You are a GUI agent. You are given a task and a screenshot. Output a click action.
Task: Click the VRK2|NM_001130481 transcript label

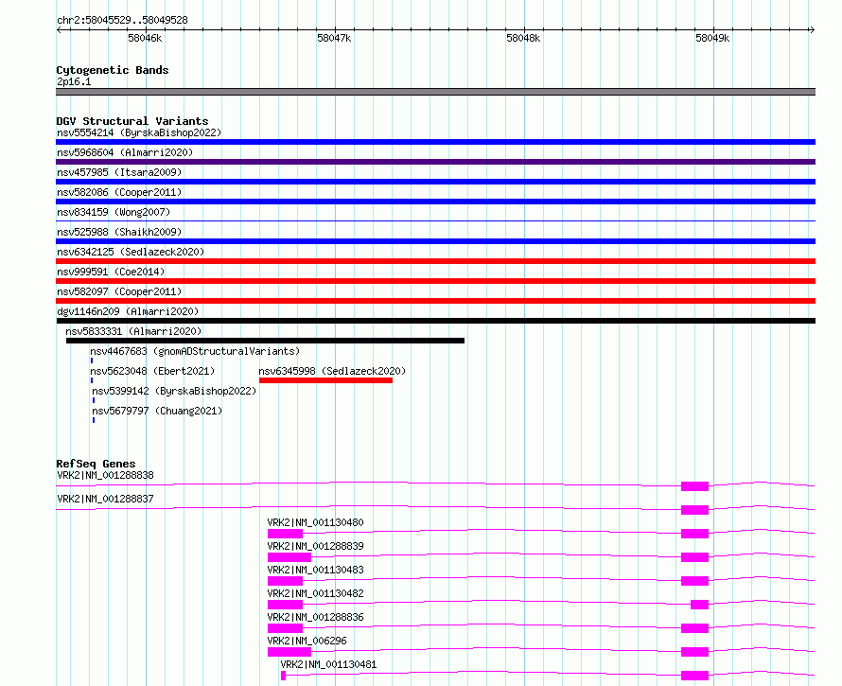[x=328, y=664]
